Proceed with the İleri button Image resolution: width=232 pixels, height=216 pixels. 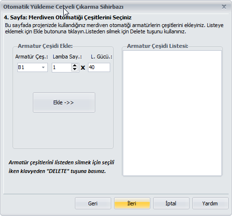(x=132, y=203)
